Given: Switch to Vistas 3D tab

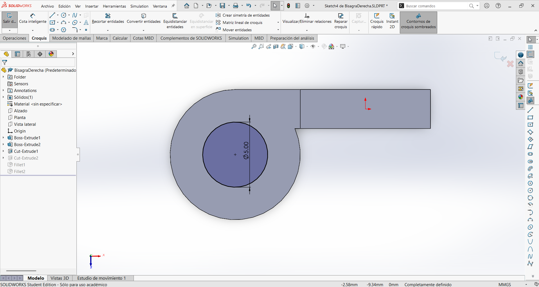Looking at the screenshot, I should [60, 278].
